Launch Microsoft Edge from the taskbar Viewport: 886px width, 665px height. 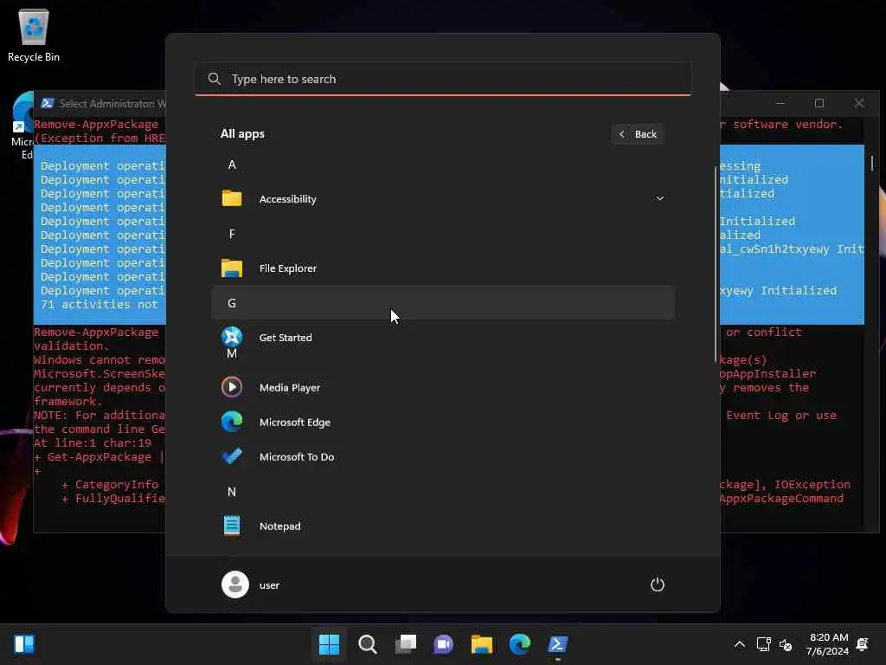tap(520, 644)
